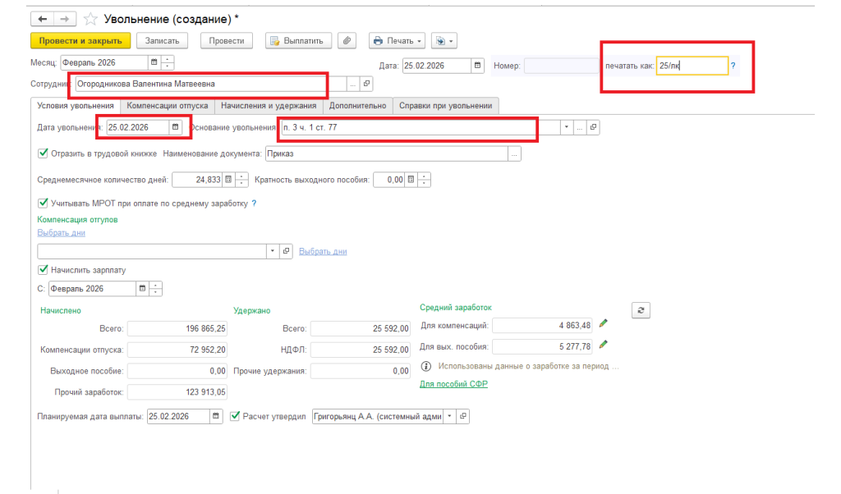Toggle Отразить в трудовой книжке checkbox
This screenshot has width=841, height=494.
43,153
